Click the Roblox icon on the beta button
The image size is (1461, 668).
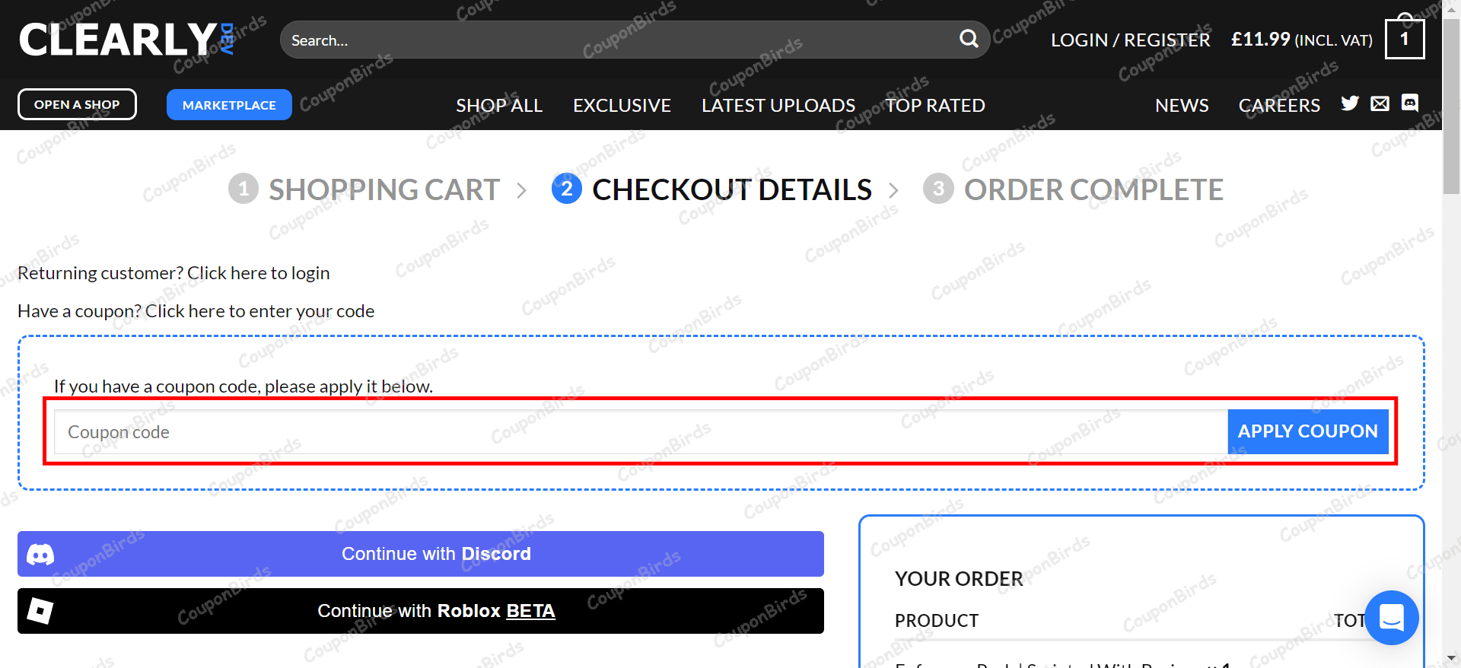[40, 610]
